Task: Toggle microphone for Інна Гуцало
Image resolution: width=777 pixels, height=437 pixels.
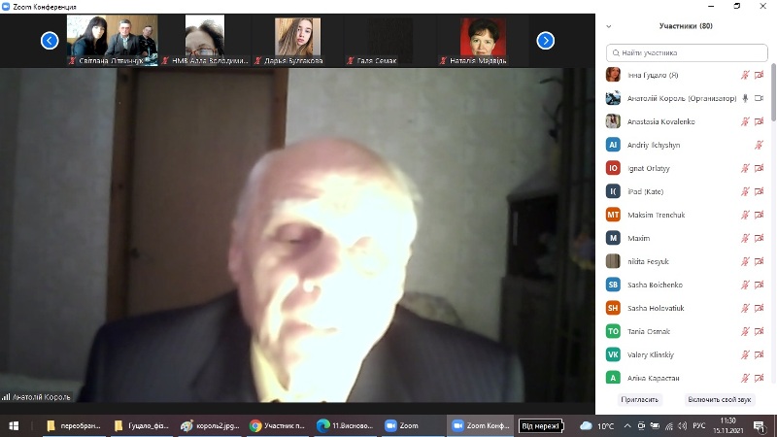Action: 745,76
